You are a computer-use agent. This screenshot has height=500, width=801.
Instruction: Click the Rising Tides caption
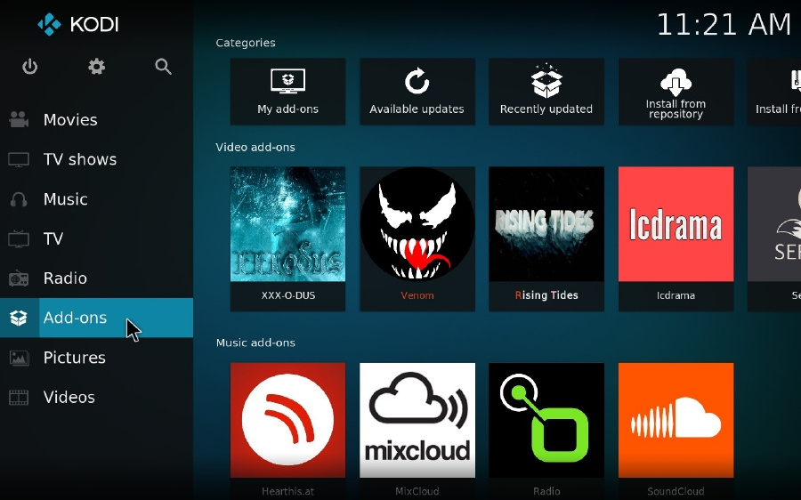[x=546, y=295]
